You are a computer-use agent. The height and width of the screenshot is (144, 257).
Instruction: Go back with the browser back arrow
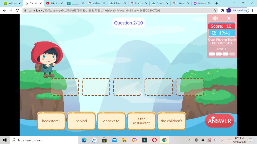pos(5,10)
